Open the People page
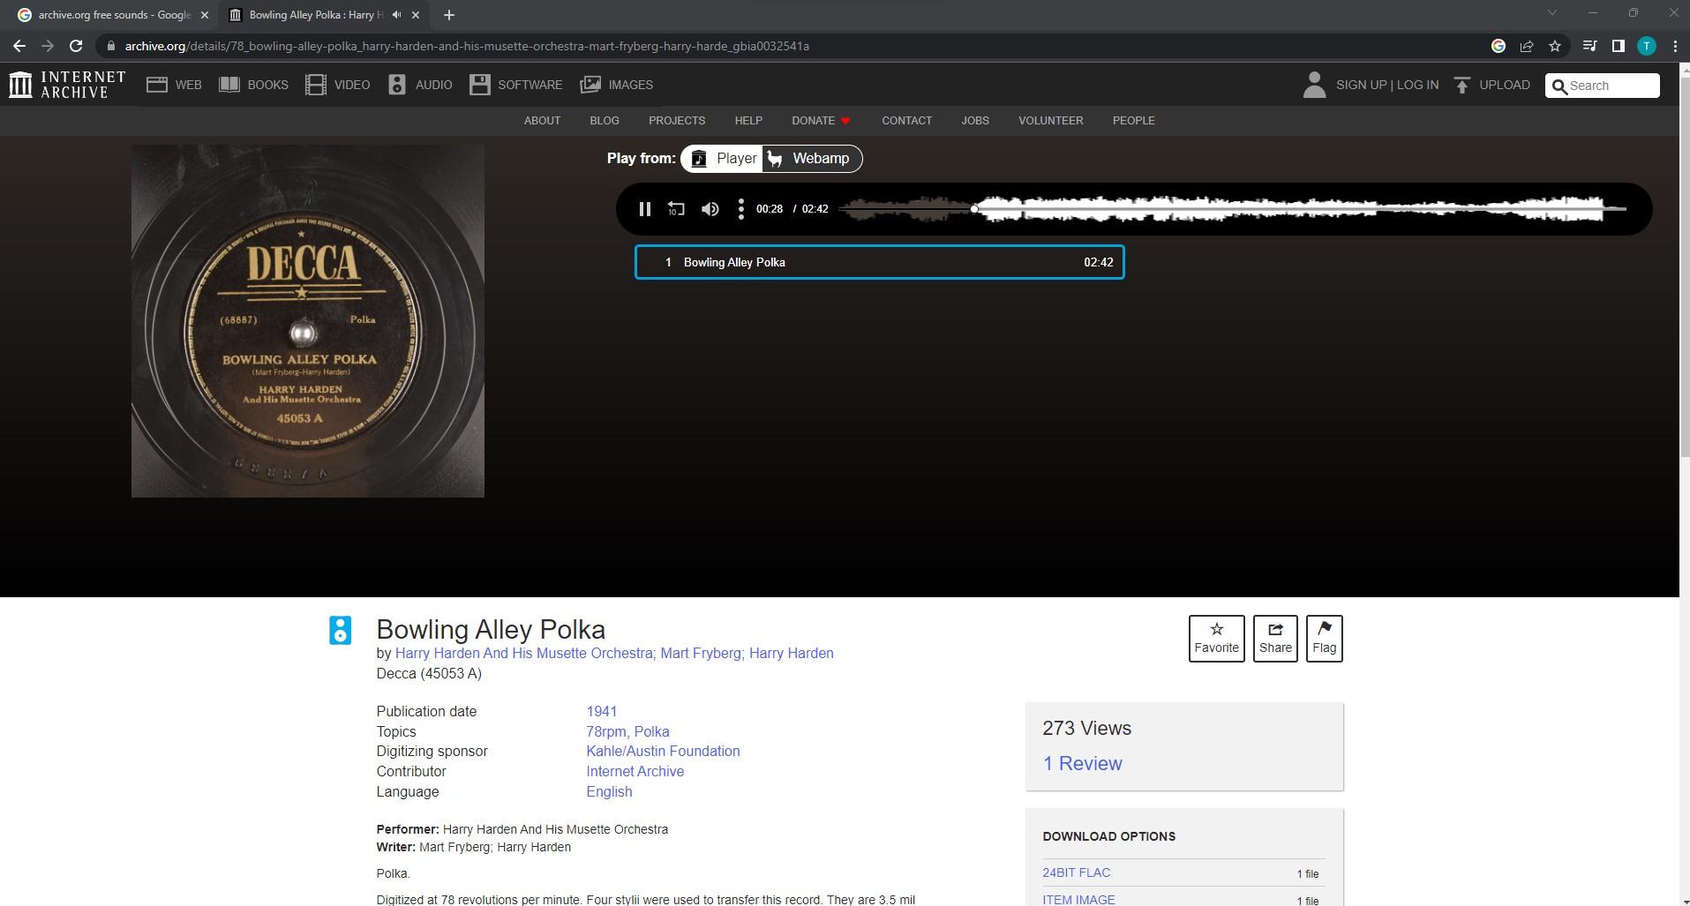Screen dimensions: 1690x906 [1133, 121]
